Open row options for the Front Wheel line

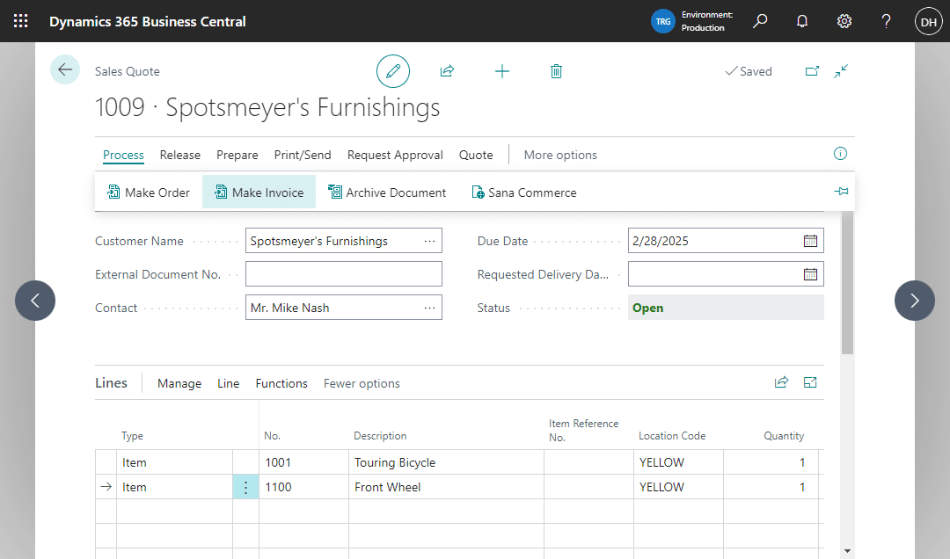tap(246, 487)
